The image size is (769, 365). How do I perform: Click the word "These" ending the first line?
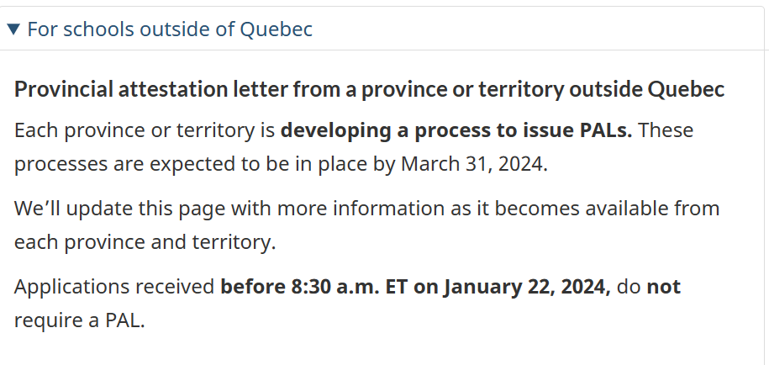(666, 130)
